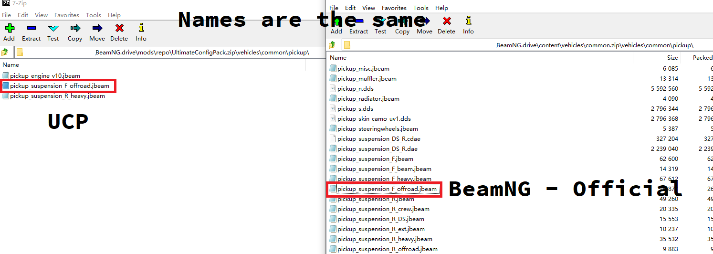Open Favorites menu in left window
This screenshot has width=713, height=254.
(x=67, y=15)
